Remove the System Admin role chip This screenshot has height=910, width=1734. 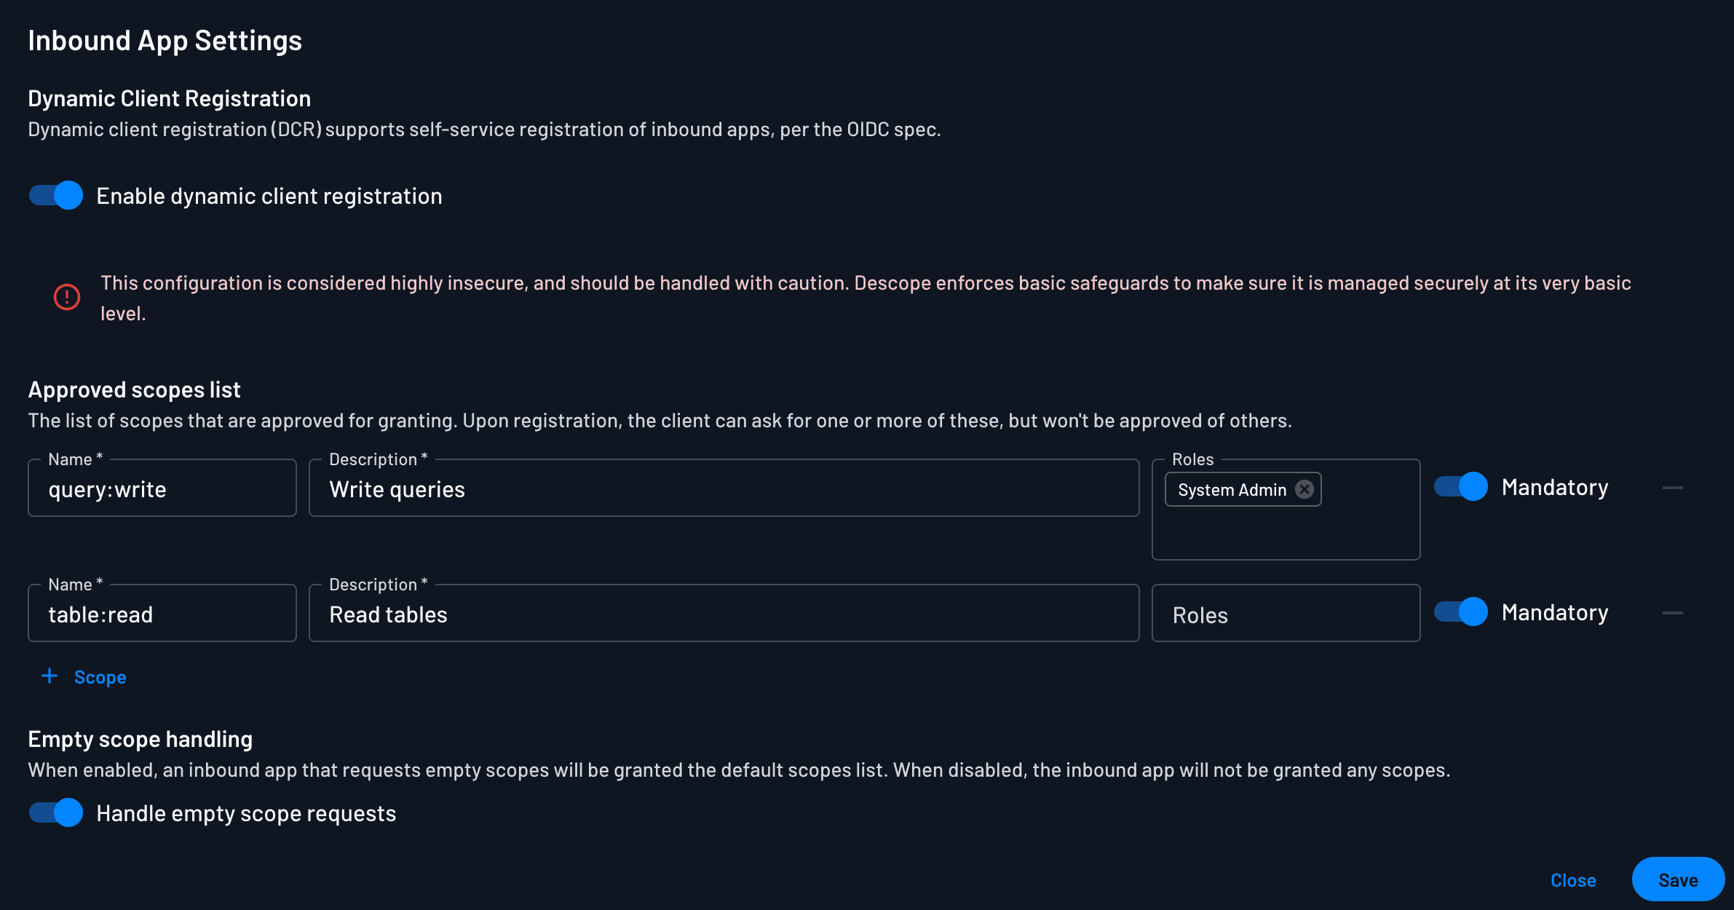pos(1305,489)
